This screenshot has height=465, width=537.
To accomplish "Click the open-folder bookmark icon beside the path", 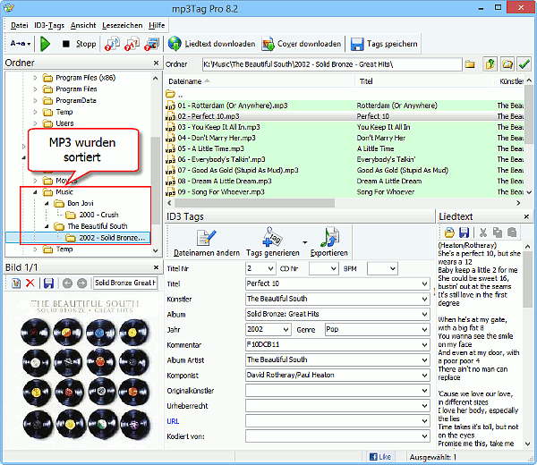I will click(x=507, y=64).
